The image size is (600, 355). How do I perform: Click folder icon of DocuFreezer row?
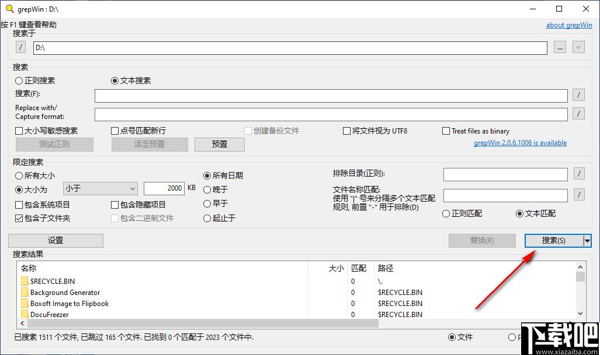[25, 314]
